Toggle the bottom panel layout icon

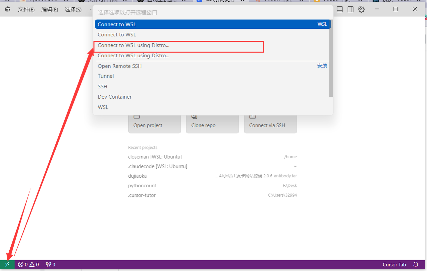(x=340, y=9)
